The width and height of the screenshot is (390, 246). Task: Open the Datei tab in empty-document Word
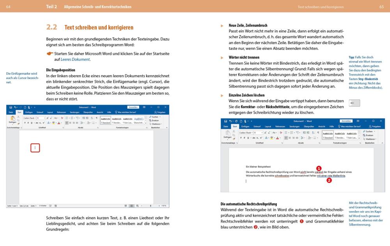click(x=11, y=112)
